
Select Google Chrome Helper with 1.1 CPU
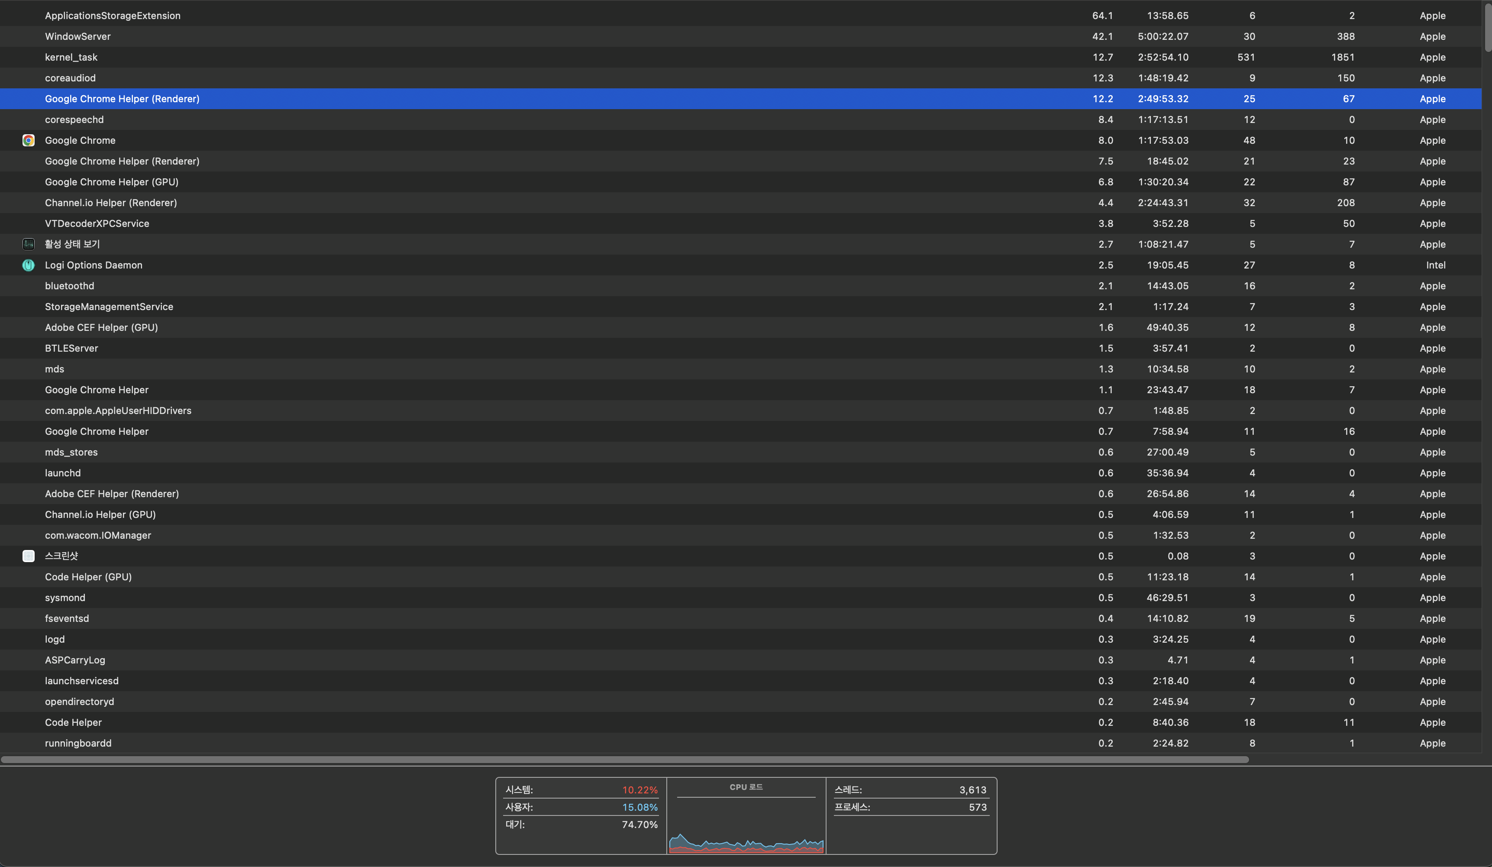(x=741, y=390)
